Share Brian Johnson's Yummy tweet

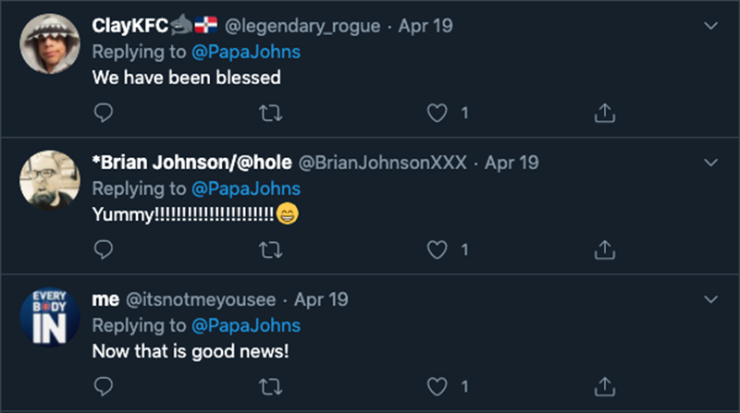[603, 249]
